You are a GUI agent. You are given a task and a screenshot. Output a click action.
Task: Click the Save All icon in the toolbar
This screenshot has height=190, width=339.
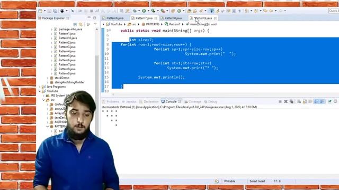click(55, 11)
